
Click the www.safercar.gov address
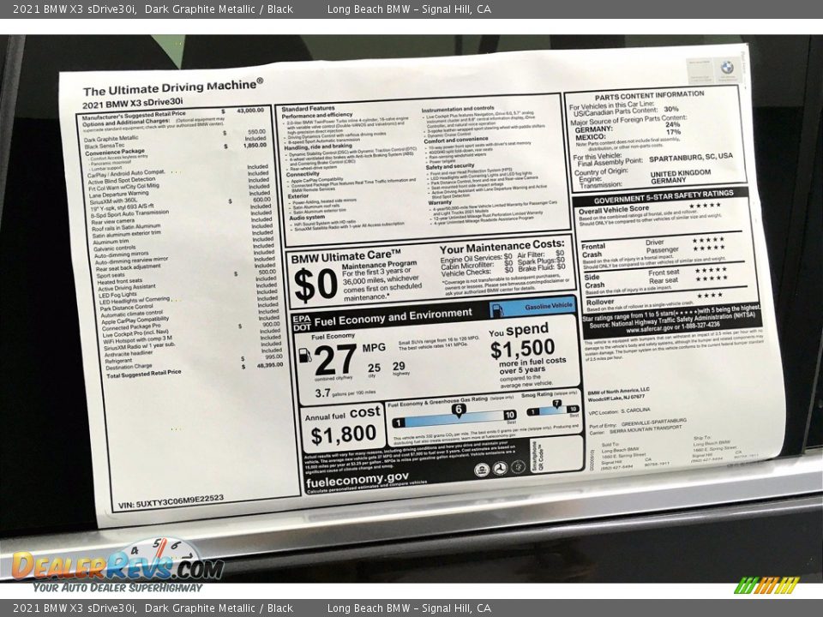652,330
